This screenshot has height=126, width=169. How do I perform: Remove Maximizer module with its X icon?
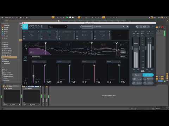(109, 31)
